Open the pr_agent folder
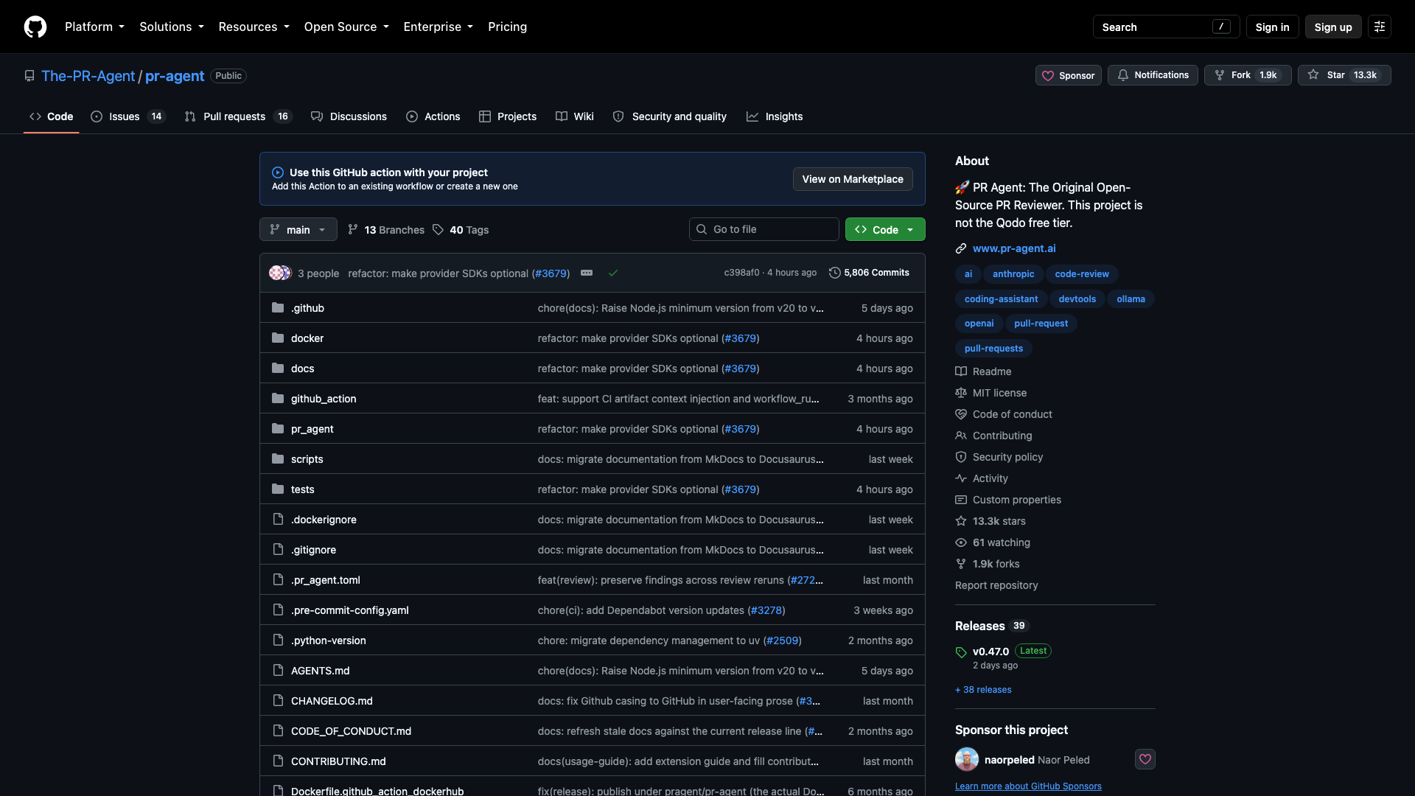1415x796 pixels. (312, 429)
